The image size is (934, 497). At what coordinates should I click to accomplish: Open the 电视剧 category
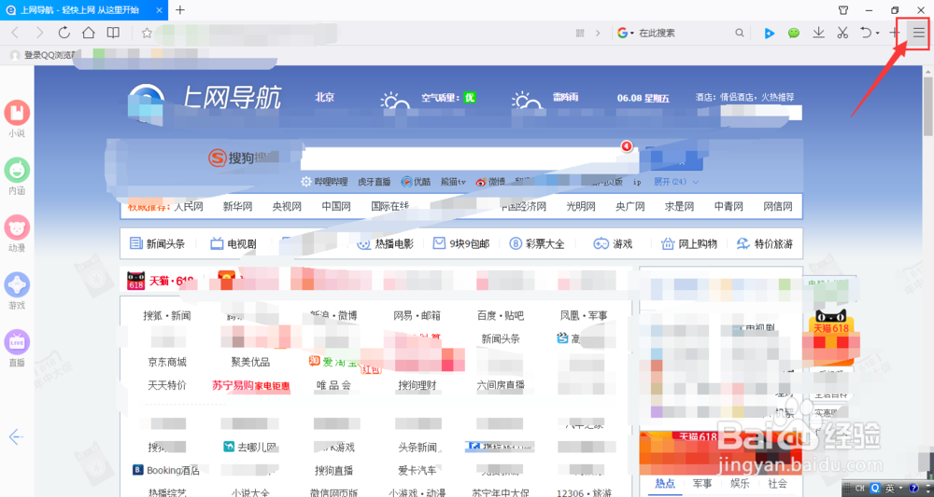tap(233, 243)
